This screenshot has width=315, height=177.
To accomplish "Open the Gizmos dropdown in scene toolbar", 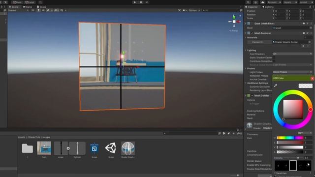I will 194,10.
